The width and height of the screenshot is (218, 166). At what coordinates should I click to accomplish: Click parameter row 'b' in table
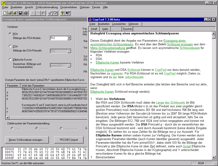[x=46, y=95]
